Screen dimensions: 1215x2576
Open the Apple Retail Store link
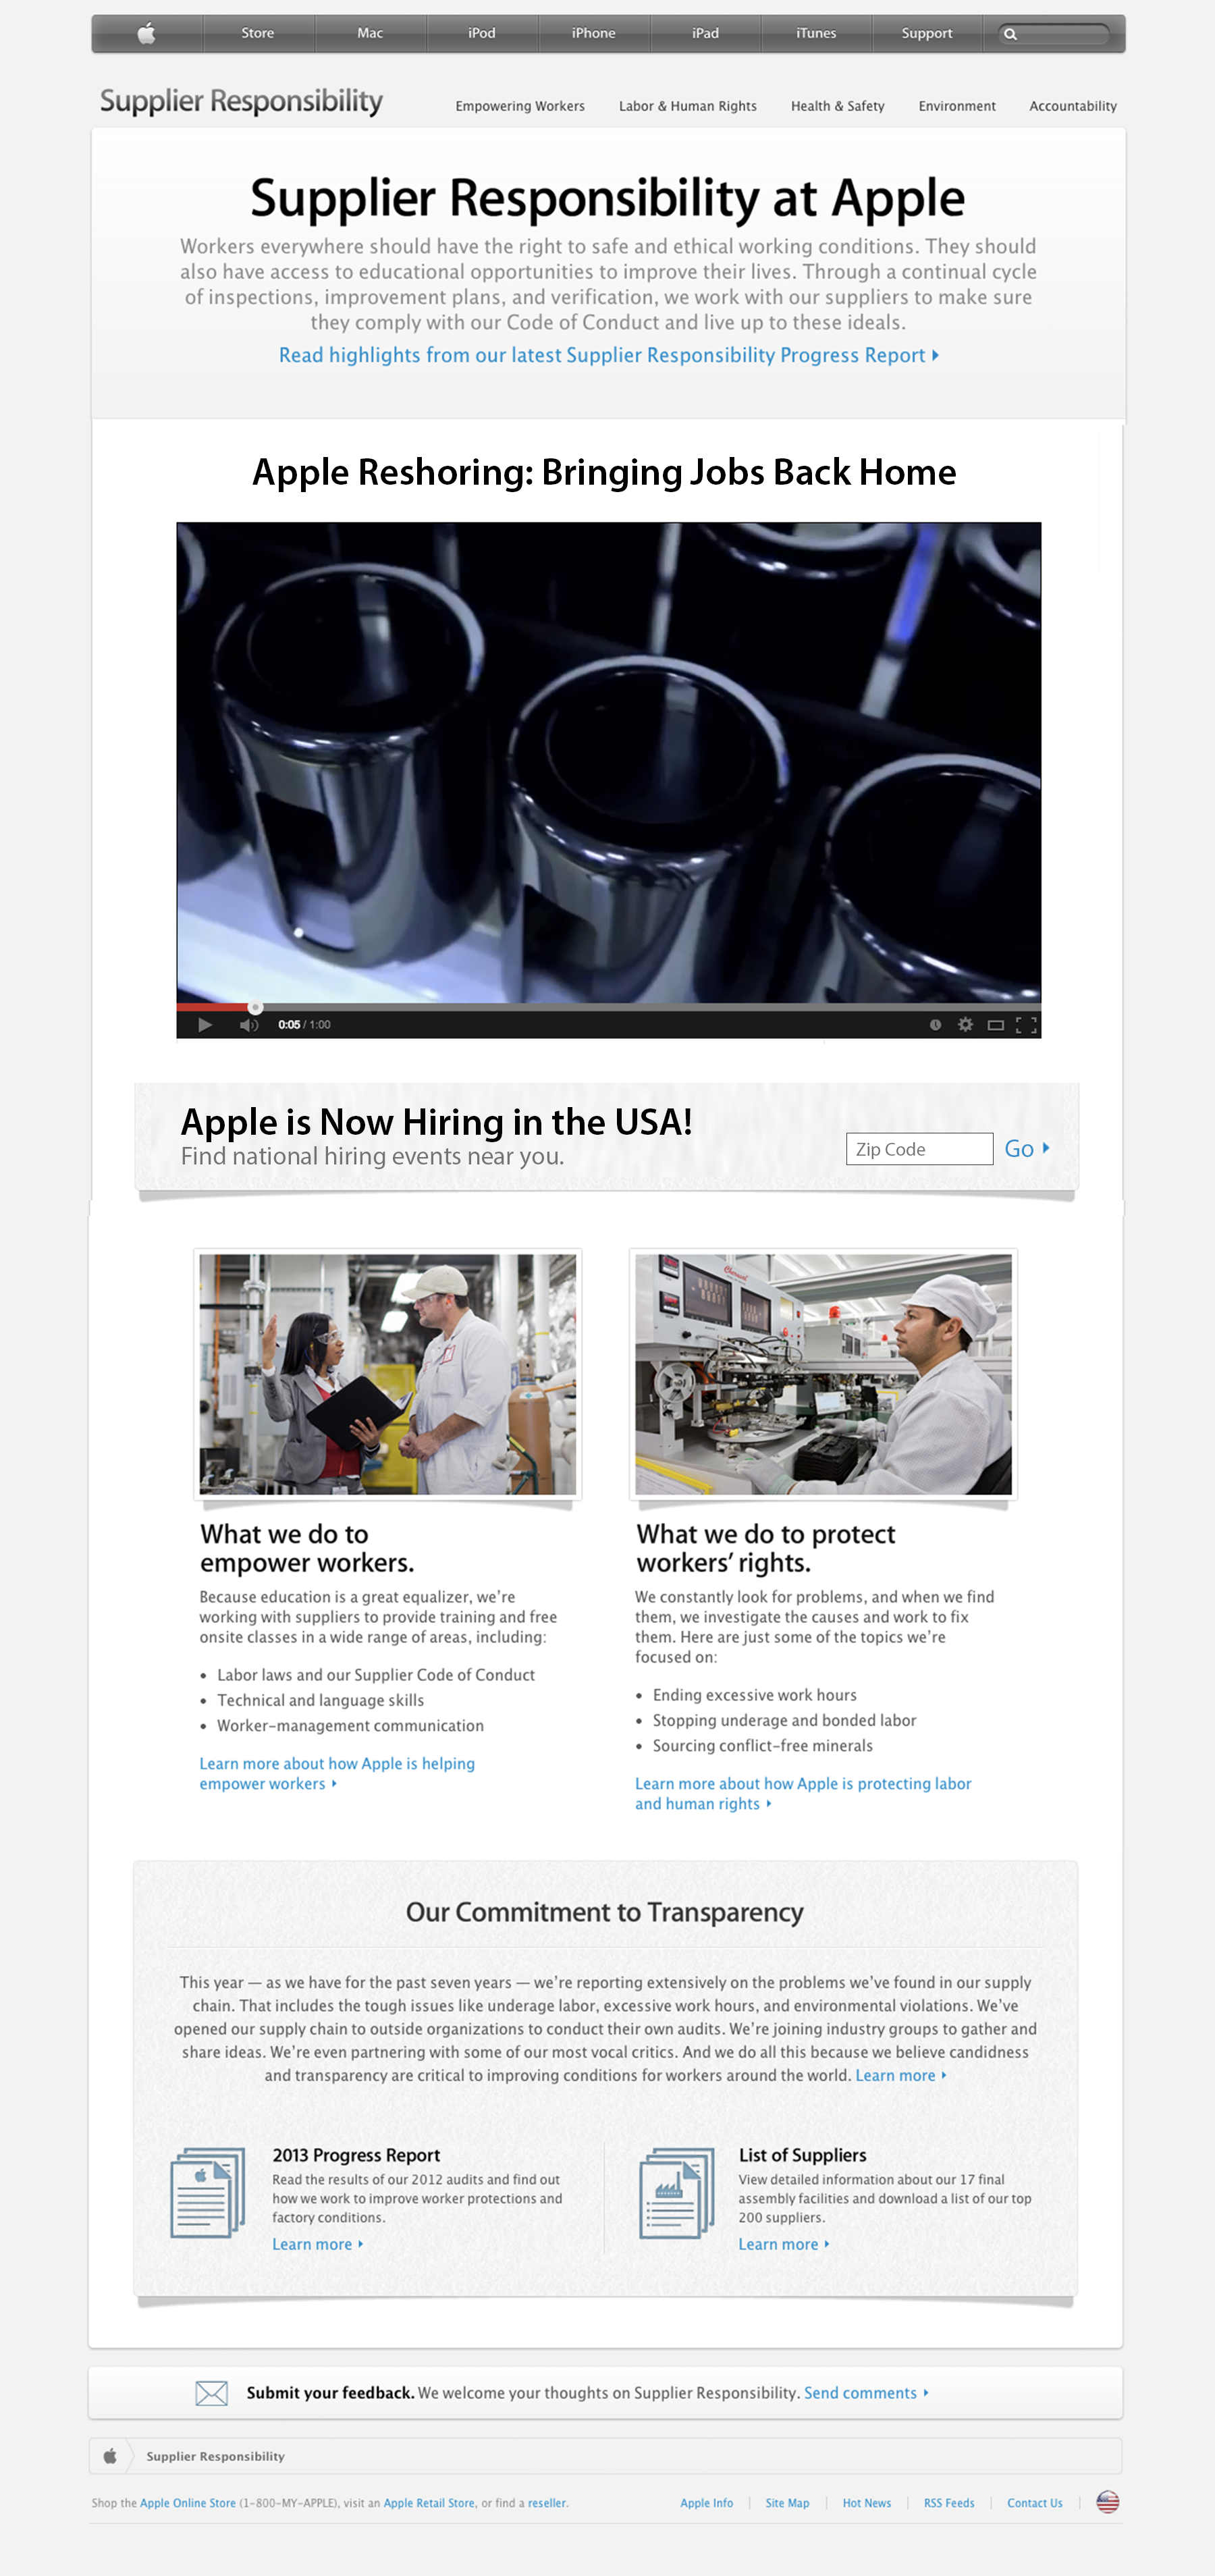click(429, 2503)
